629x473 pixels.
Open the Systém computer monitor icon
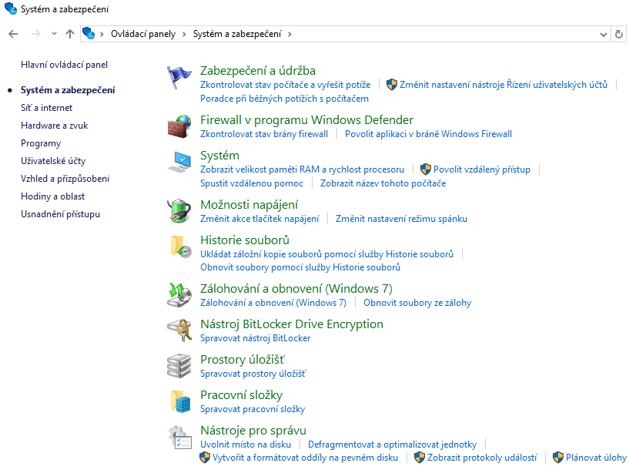coord(179,162)
